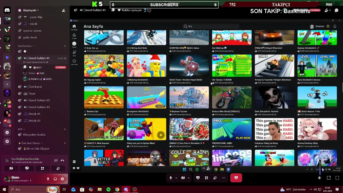The image size is (343, 193).
Task: Click Bir kanal durumu belirle status link
Action: tap(36, 62)
